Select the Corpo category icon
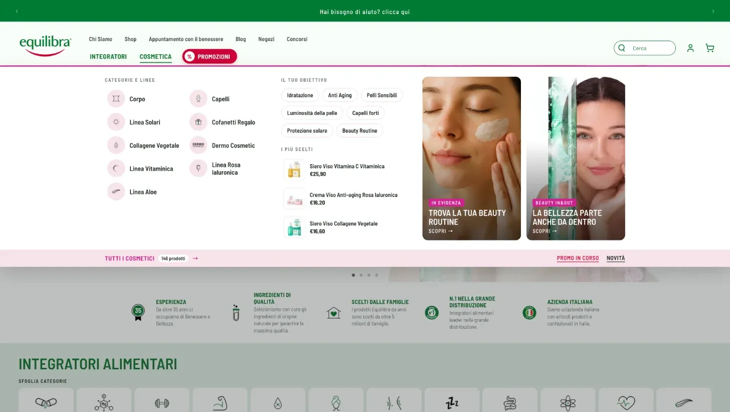The height and width of the screenshot is (412, 730). [x=116, y=99]
